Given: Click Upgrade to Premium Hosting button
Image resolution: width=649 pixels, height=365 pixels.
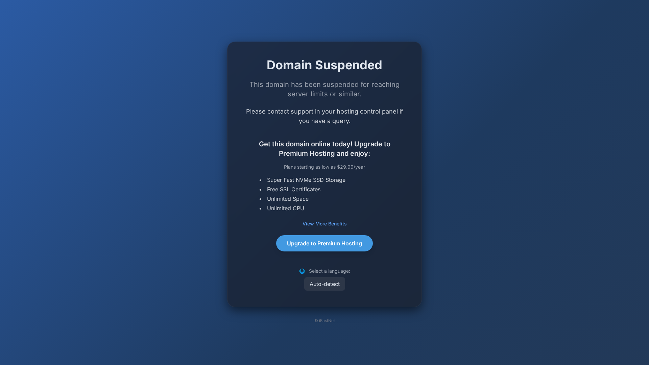Looking at the screenshot, I should 324,243.
